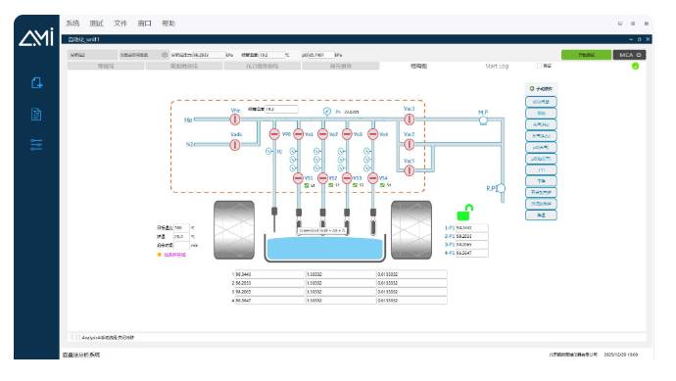Click the bottom manual operation button
This screenshot has height=381, width=676.
(541, 215)
